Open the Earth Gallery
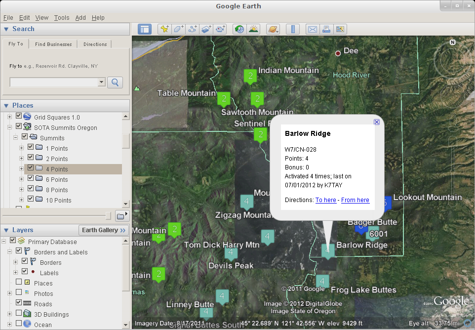Image resolution: width=475 pixels, height=330 pixels. [104, 230]
